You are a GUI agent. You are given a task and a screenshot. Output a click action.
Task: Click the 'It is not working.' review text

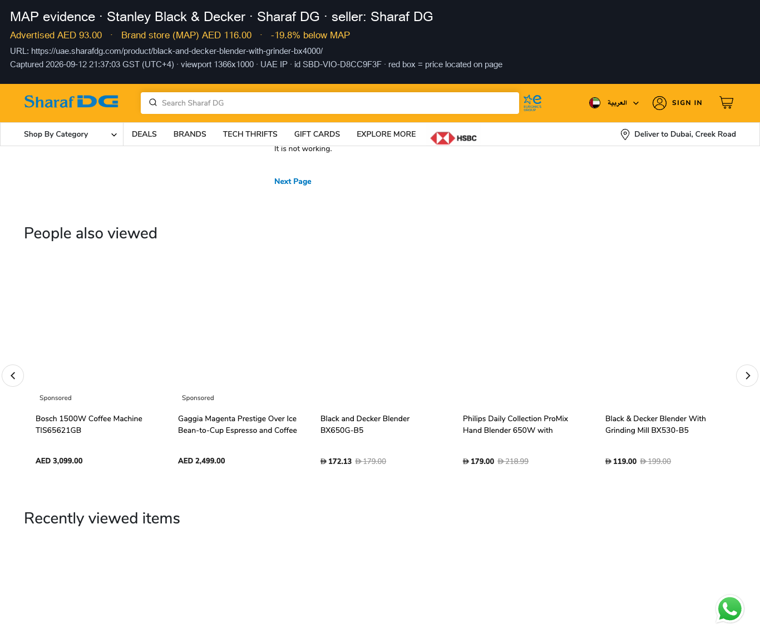click(303, 149)
